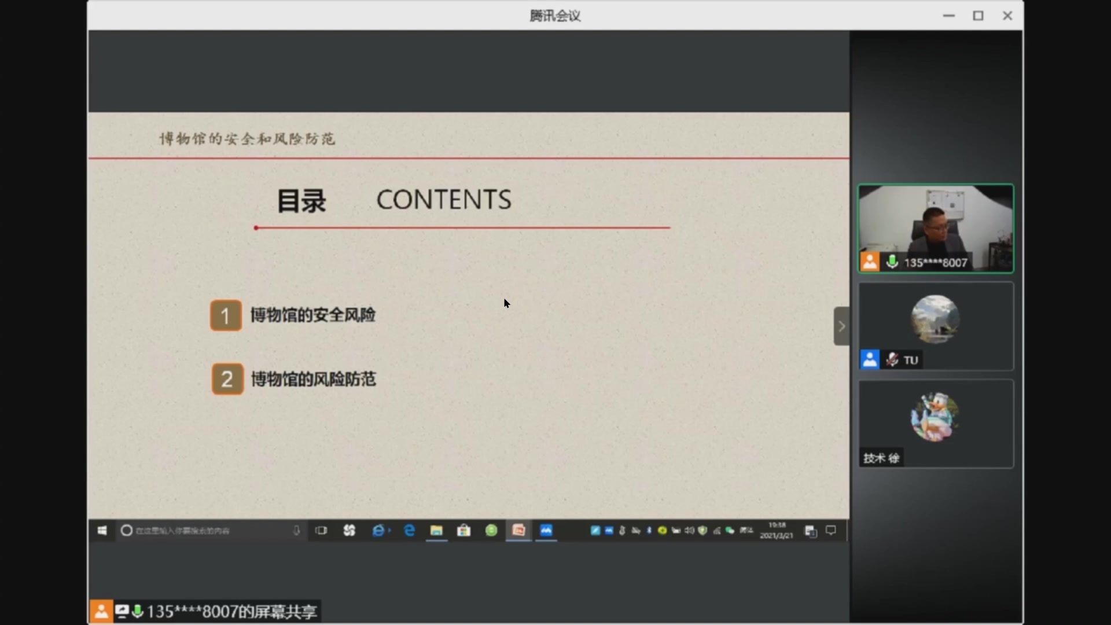Launch Internet Explorer from the taskbar

tap(379, 531)
